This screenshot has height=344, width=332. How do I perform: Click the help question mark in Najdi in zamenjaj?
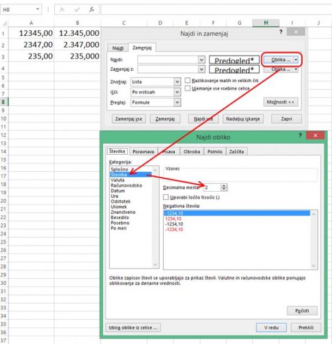281,32
